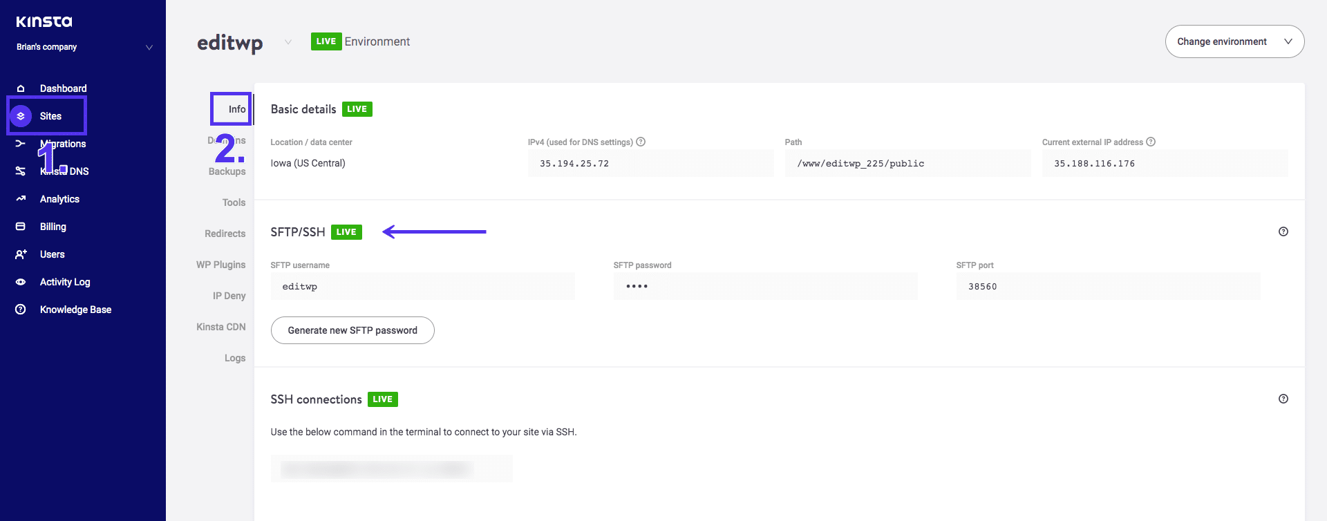Screen dimensions: 1327x521
Task: Open Migrations in the sidebar
Action: (63, 144)
